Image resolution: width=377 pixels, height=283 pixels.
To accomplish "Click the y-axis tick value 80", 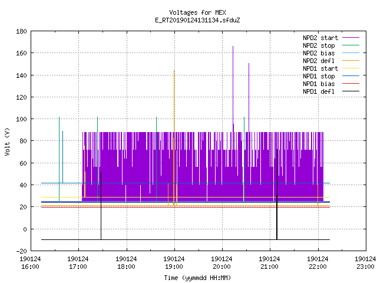I will (x=23, y=141).
